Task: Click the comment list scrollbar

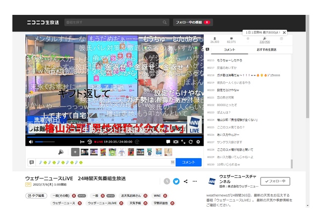Action: tap(292, 164)
